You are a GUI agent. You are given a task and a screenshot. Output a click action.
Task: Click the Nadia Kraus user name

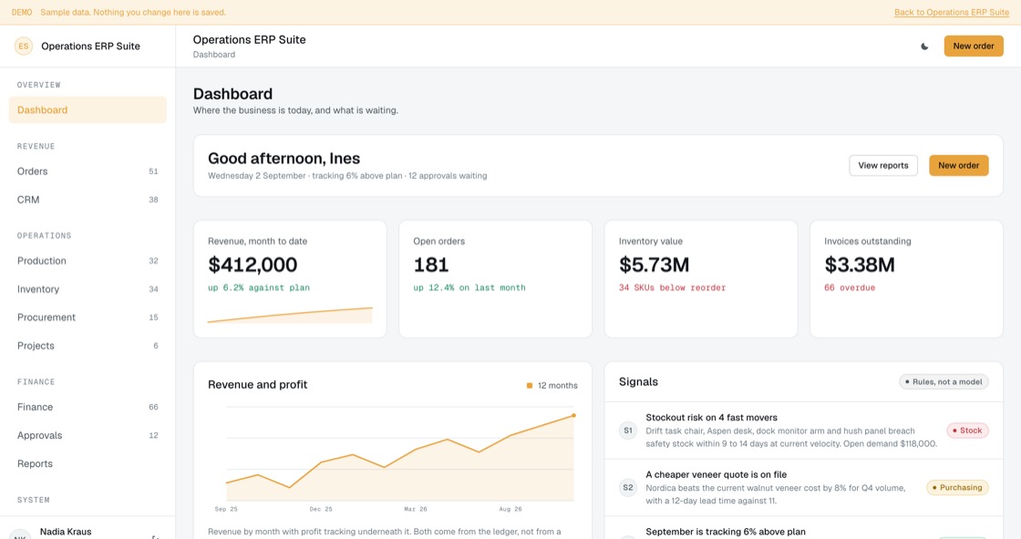point(66,532)
